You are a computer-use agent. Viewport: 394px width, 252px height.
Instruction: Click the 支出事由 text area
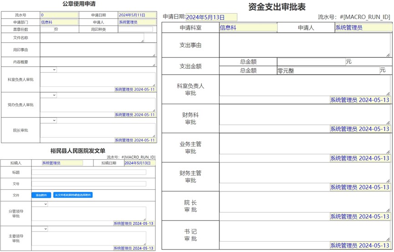click(x=304, y=45)
